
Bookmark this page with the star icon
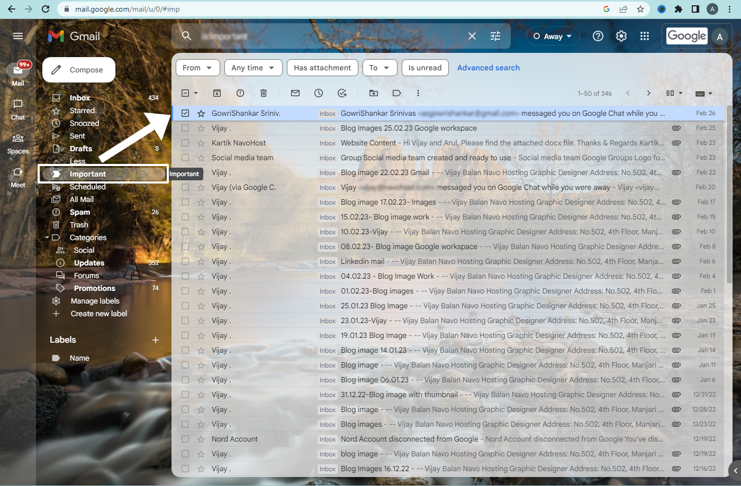coord(640,9)
